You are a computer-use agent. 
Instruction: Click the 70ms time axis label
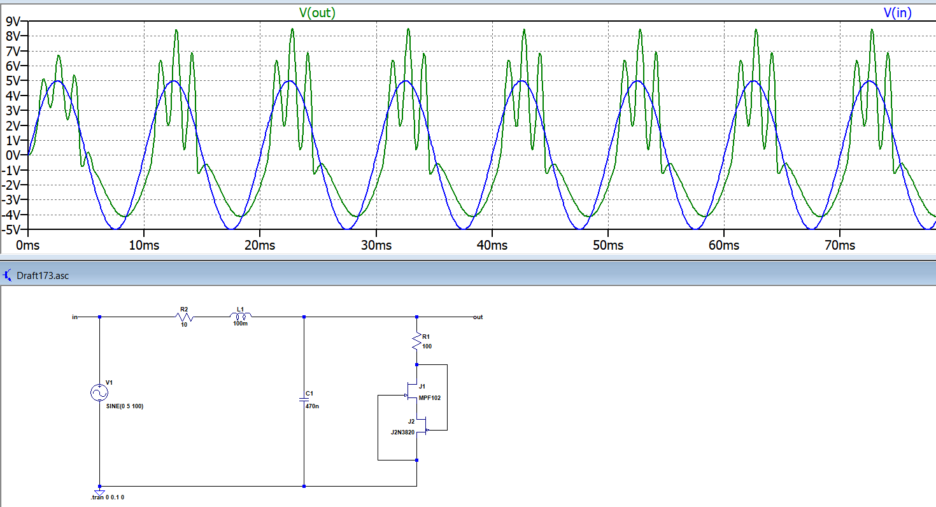840,245
